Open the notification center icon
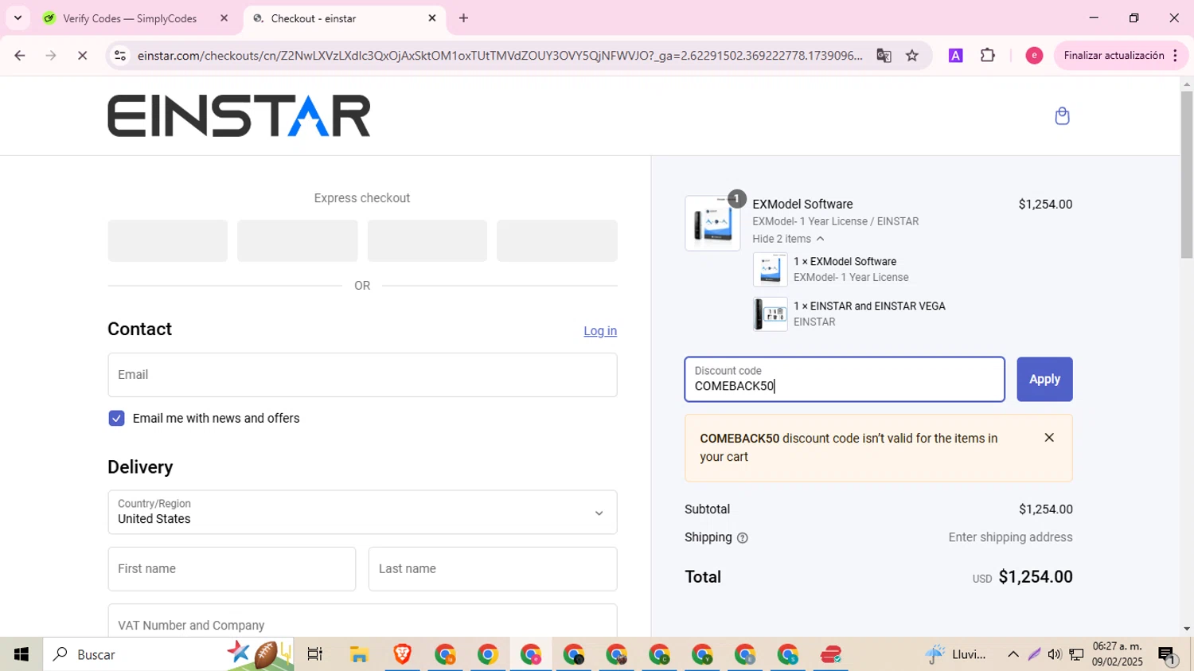Viewport: 1194px width, 671px height. 1167,656
